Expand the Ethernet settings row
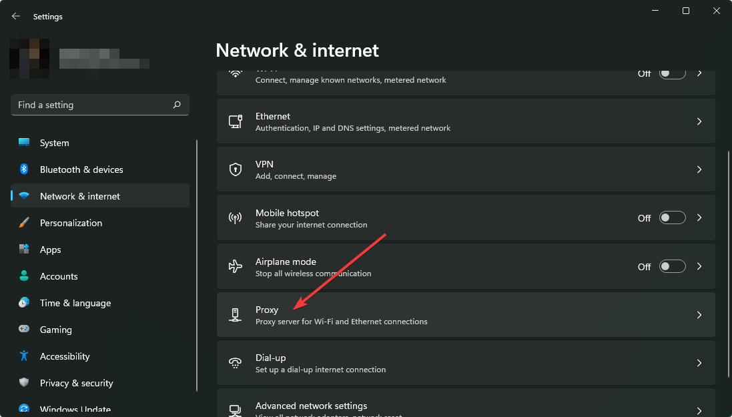Viewport: 732px width, 417px height. [699, 121]
